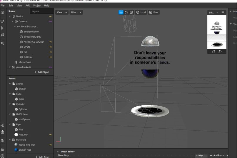Click the purple patch arrow next to Camera

coord(50,21)
